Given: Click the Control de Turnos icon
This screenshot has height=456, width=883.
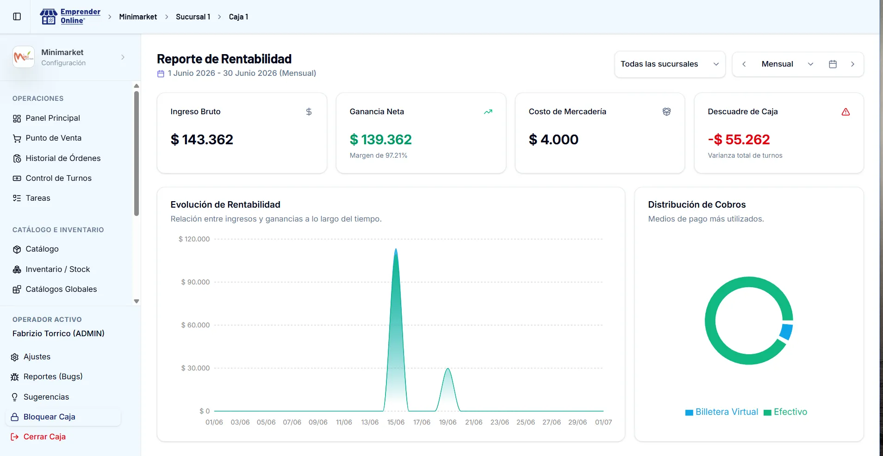Looking at the screenshot, I should (17, 179).
